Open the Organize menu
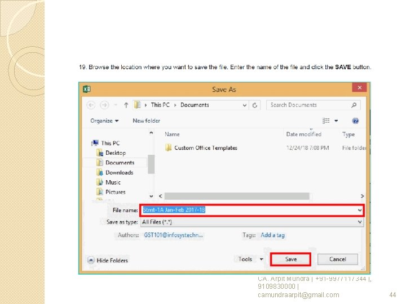406x304 pixels. pos(104,120)
